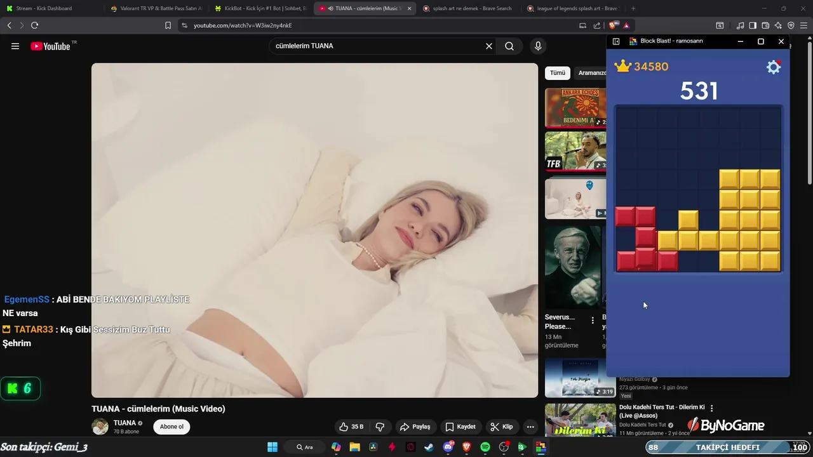Save video with Kaydet button

pyautogui.click(x=460, y=427)
